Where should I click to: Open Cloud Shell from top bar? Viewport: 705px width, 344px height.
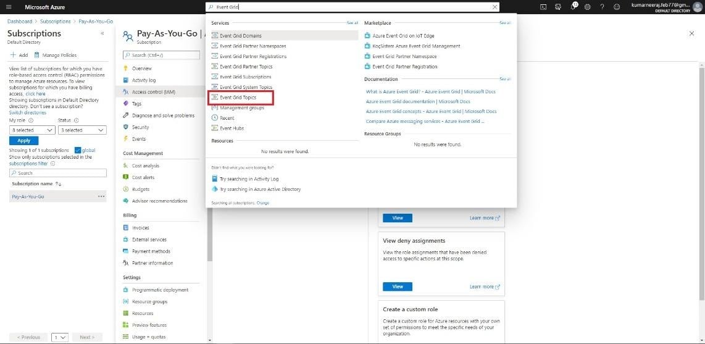[x=543, y=7]
